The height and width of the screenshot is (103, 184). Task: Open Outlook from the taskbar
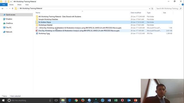[x=129, y=100]
